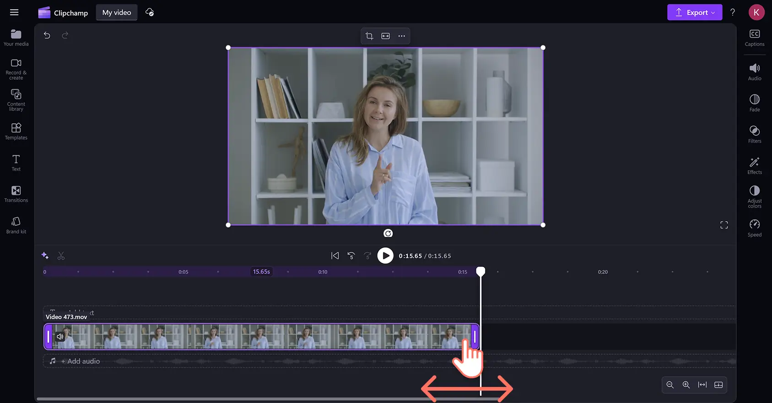
Task: Click the 0:10 ruler mark
Action: (323, 272)
